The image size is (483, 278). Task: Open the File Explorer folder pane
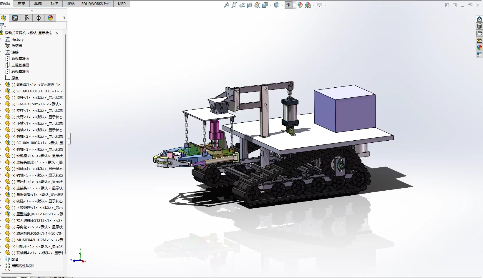(x=479, y=33)
